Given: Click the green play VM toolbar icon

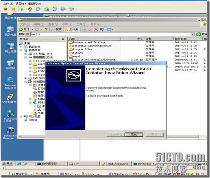Looking at the screenshot, I should click(x=22, y=9).
